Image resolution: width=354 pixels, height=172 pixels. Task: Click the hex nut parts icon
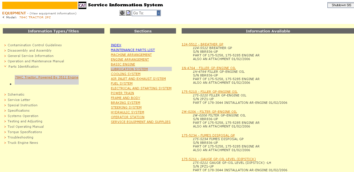[x=122, y=13]
